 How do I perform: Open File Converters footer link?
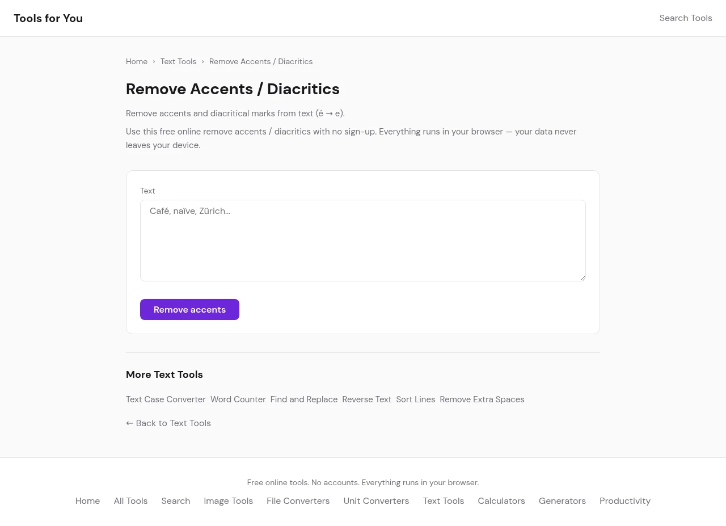click(x=298, y=501)
